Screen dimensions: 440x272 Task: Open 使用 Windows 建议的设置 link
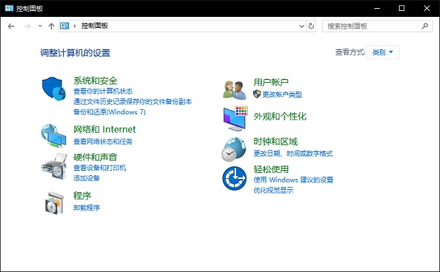(293, 180)
